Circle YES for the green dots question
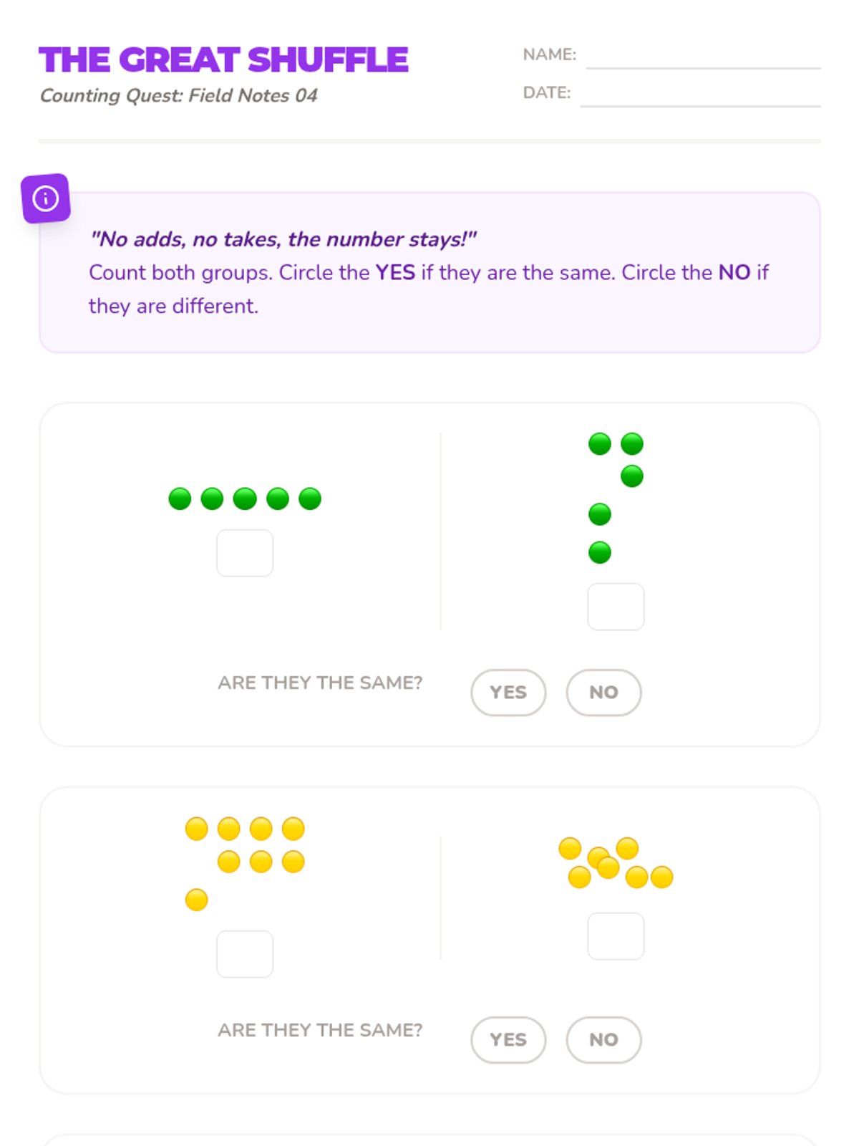 point(508,693)
